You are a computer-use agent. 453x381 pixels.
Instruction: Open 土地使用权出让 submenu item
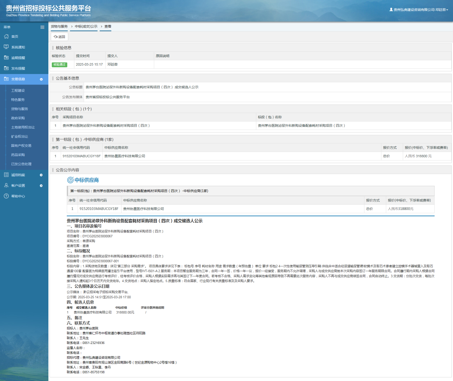coord(23,127)
